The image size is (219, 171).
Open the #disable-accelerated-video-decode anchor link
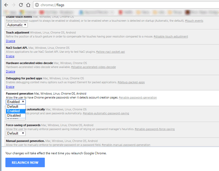pyautogui.click(x=93, y=67)
